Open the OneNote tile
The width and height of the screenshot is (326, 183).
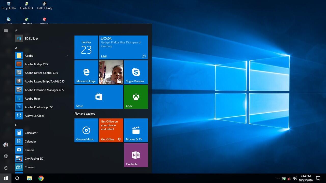136,155
